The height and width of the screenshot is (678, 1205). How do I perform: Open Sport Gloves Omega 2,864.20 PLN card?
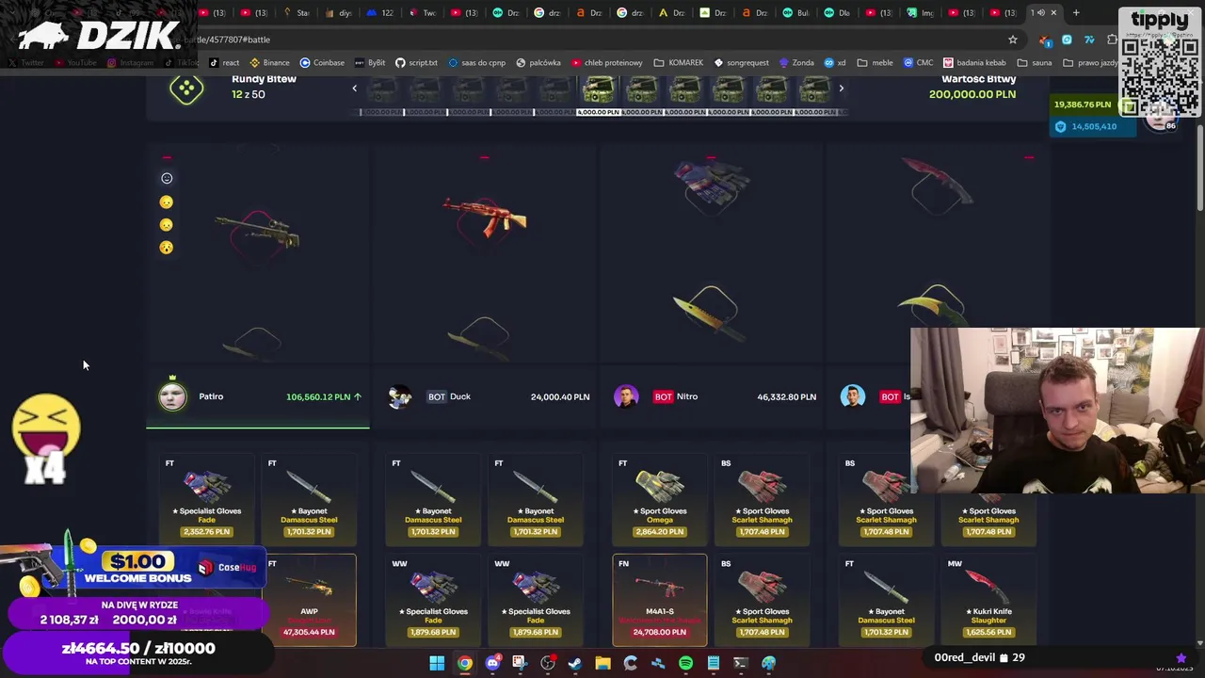[x=659, y=499]
